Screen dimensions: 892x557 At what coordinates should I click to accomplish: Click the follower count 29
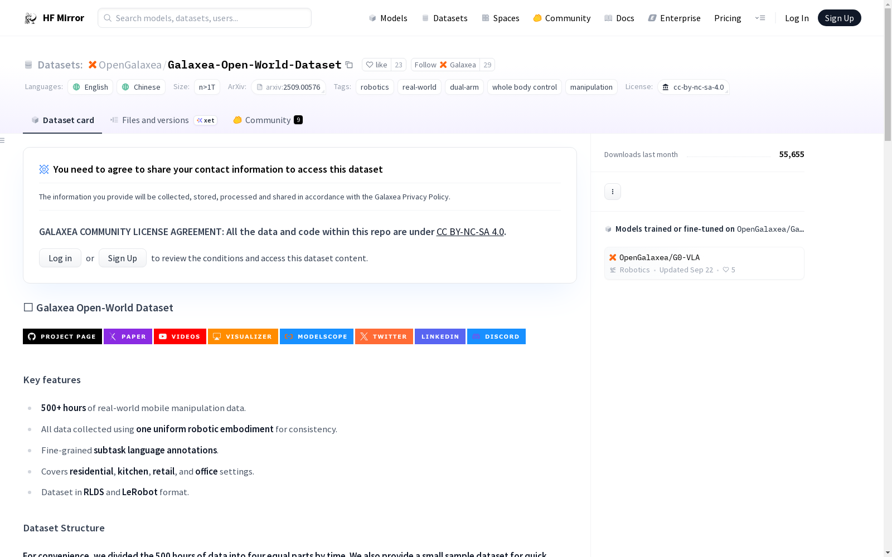point(487,65)
